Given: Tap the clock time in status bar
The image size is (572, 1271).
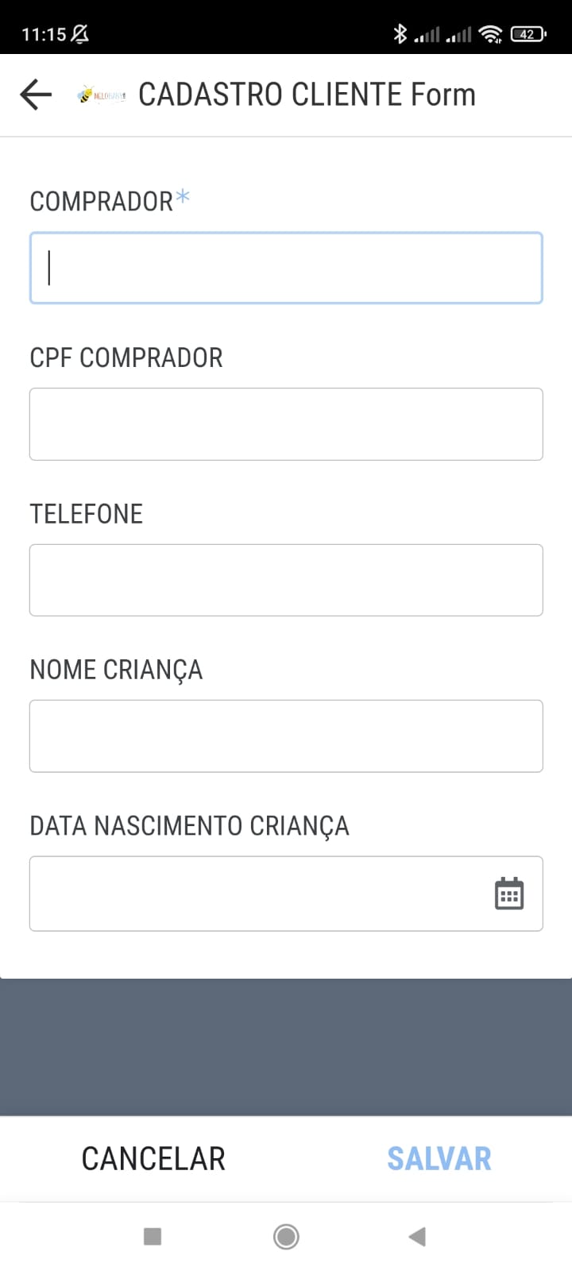Looking at the screenshot, I should pos(44,34).
